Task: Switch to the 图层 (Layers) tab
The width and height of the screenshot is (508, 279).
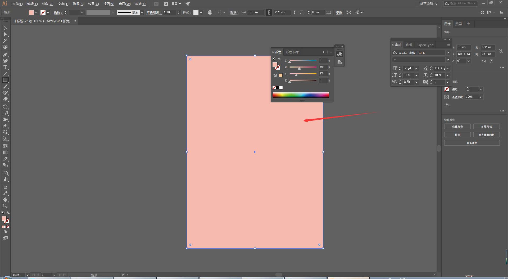Action: (458, 24)
